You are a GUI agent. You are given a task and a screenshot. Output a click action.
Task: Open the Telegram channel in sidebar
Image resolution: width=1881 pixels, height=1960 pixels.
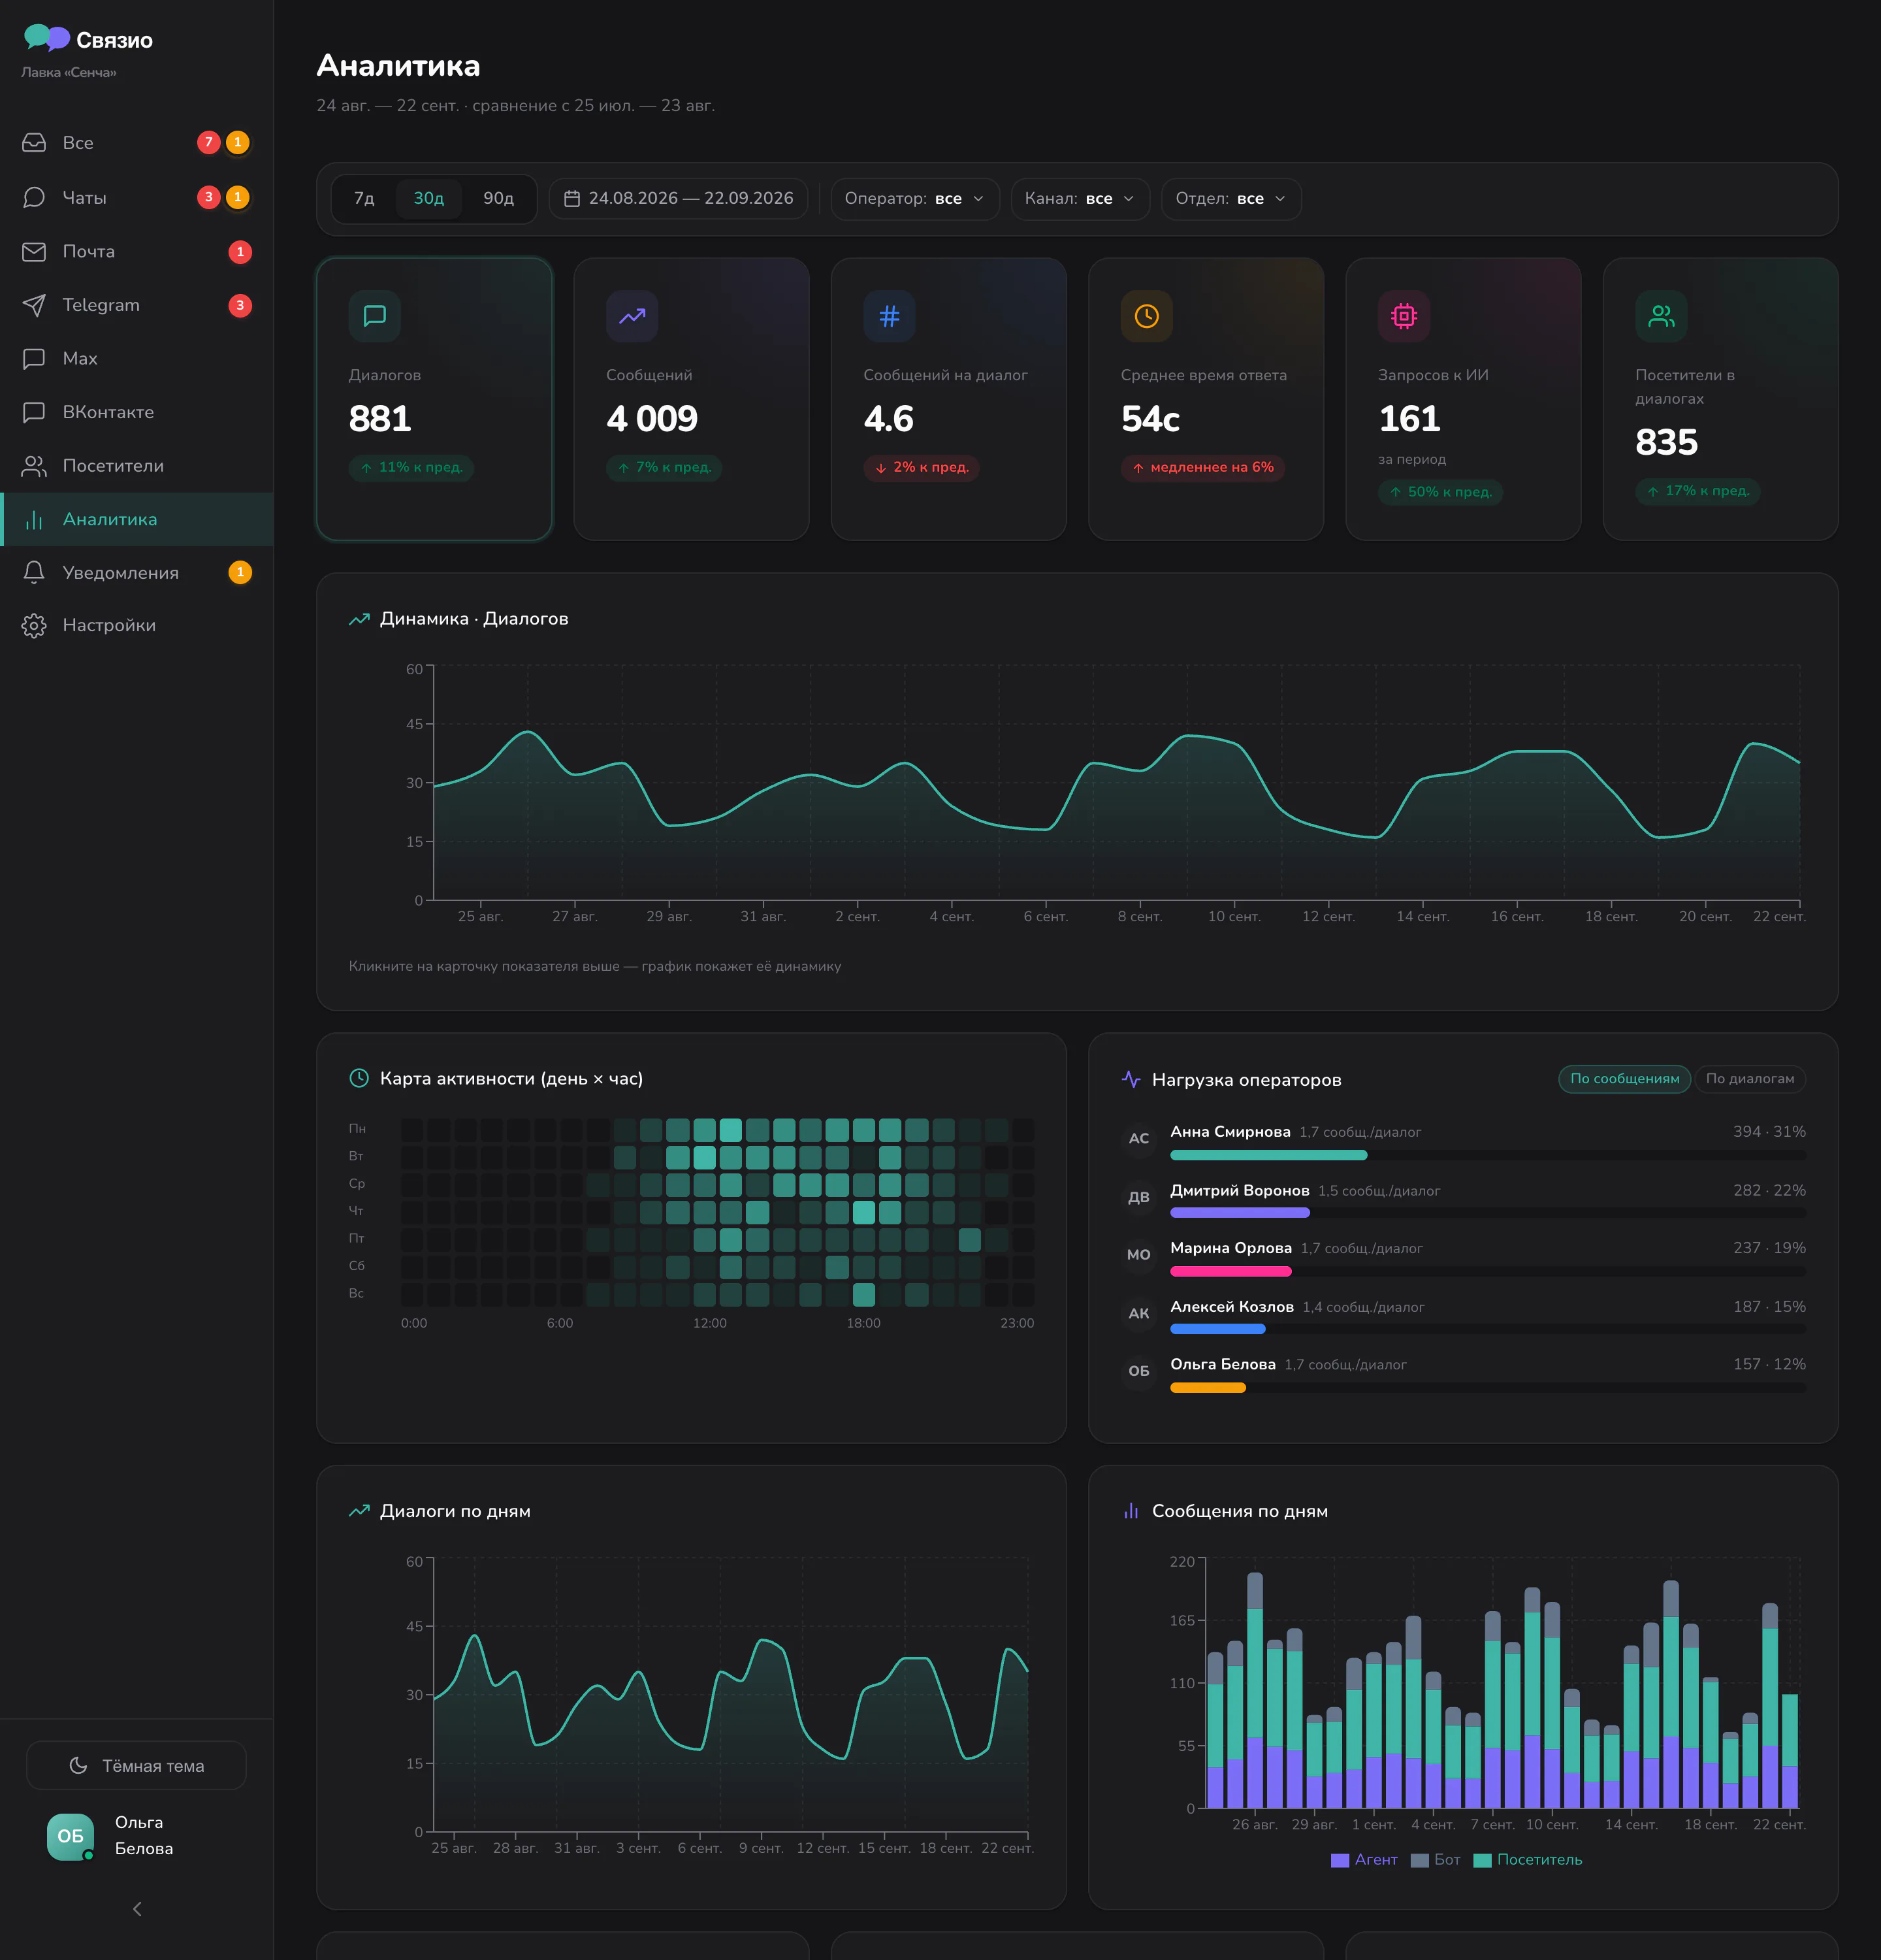point(136,305)
